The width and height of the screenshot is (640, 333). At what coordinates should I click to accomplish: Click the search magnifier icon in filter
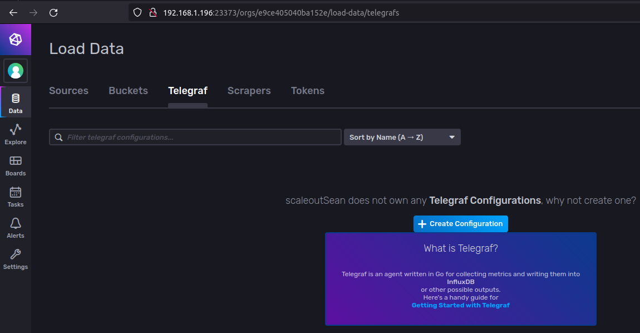point(59,138)
